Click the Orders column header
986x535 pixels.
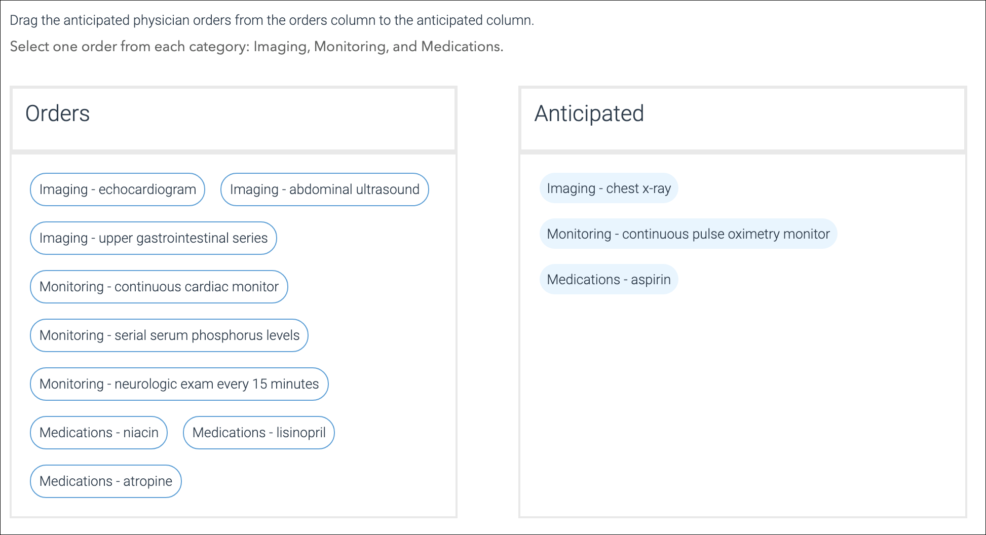click(58, 113)
